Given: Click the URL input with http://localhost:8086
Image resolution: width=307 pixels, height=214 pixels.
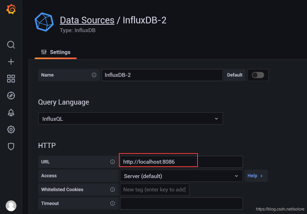Looking at the screenshot, I should pyautogui.click(x=181, y=162).
